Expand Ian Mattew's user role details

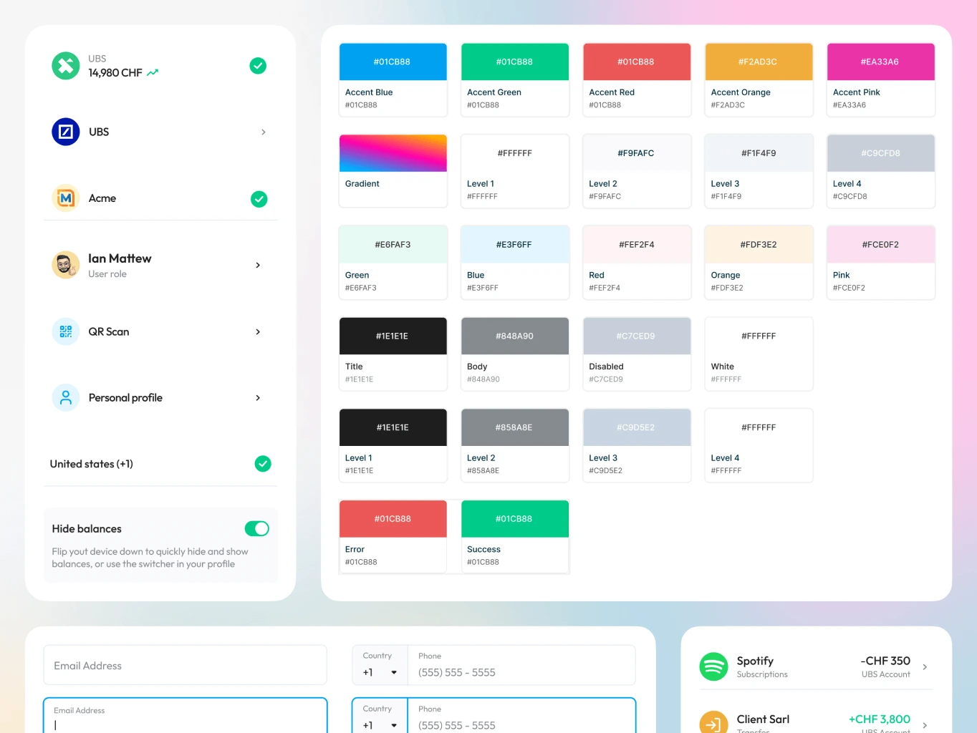pos(258,265)
